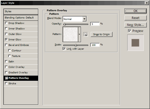
Task: Open the pattern picker arrow
Action: click(x=79, y=34)
